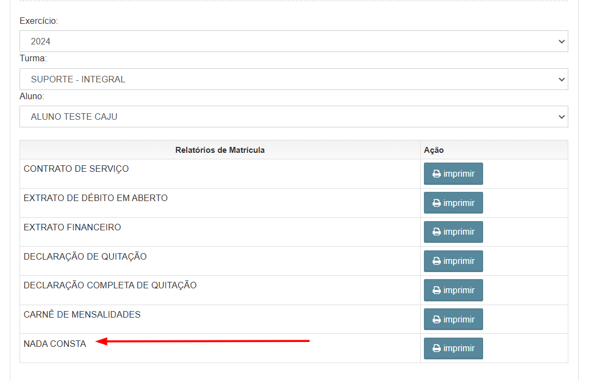Open the Exercício dropdown showing 2024
The image size is (596, 381).
(294, 41)
